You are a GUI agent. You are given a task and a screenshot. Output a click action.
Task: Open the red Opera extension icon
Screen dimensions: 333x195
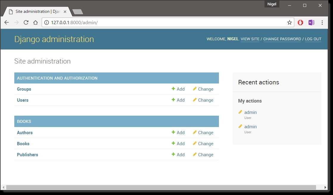[300, 23]
